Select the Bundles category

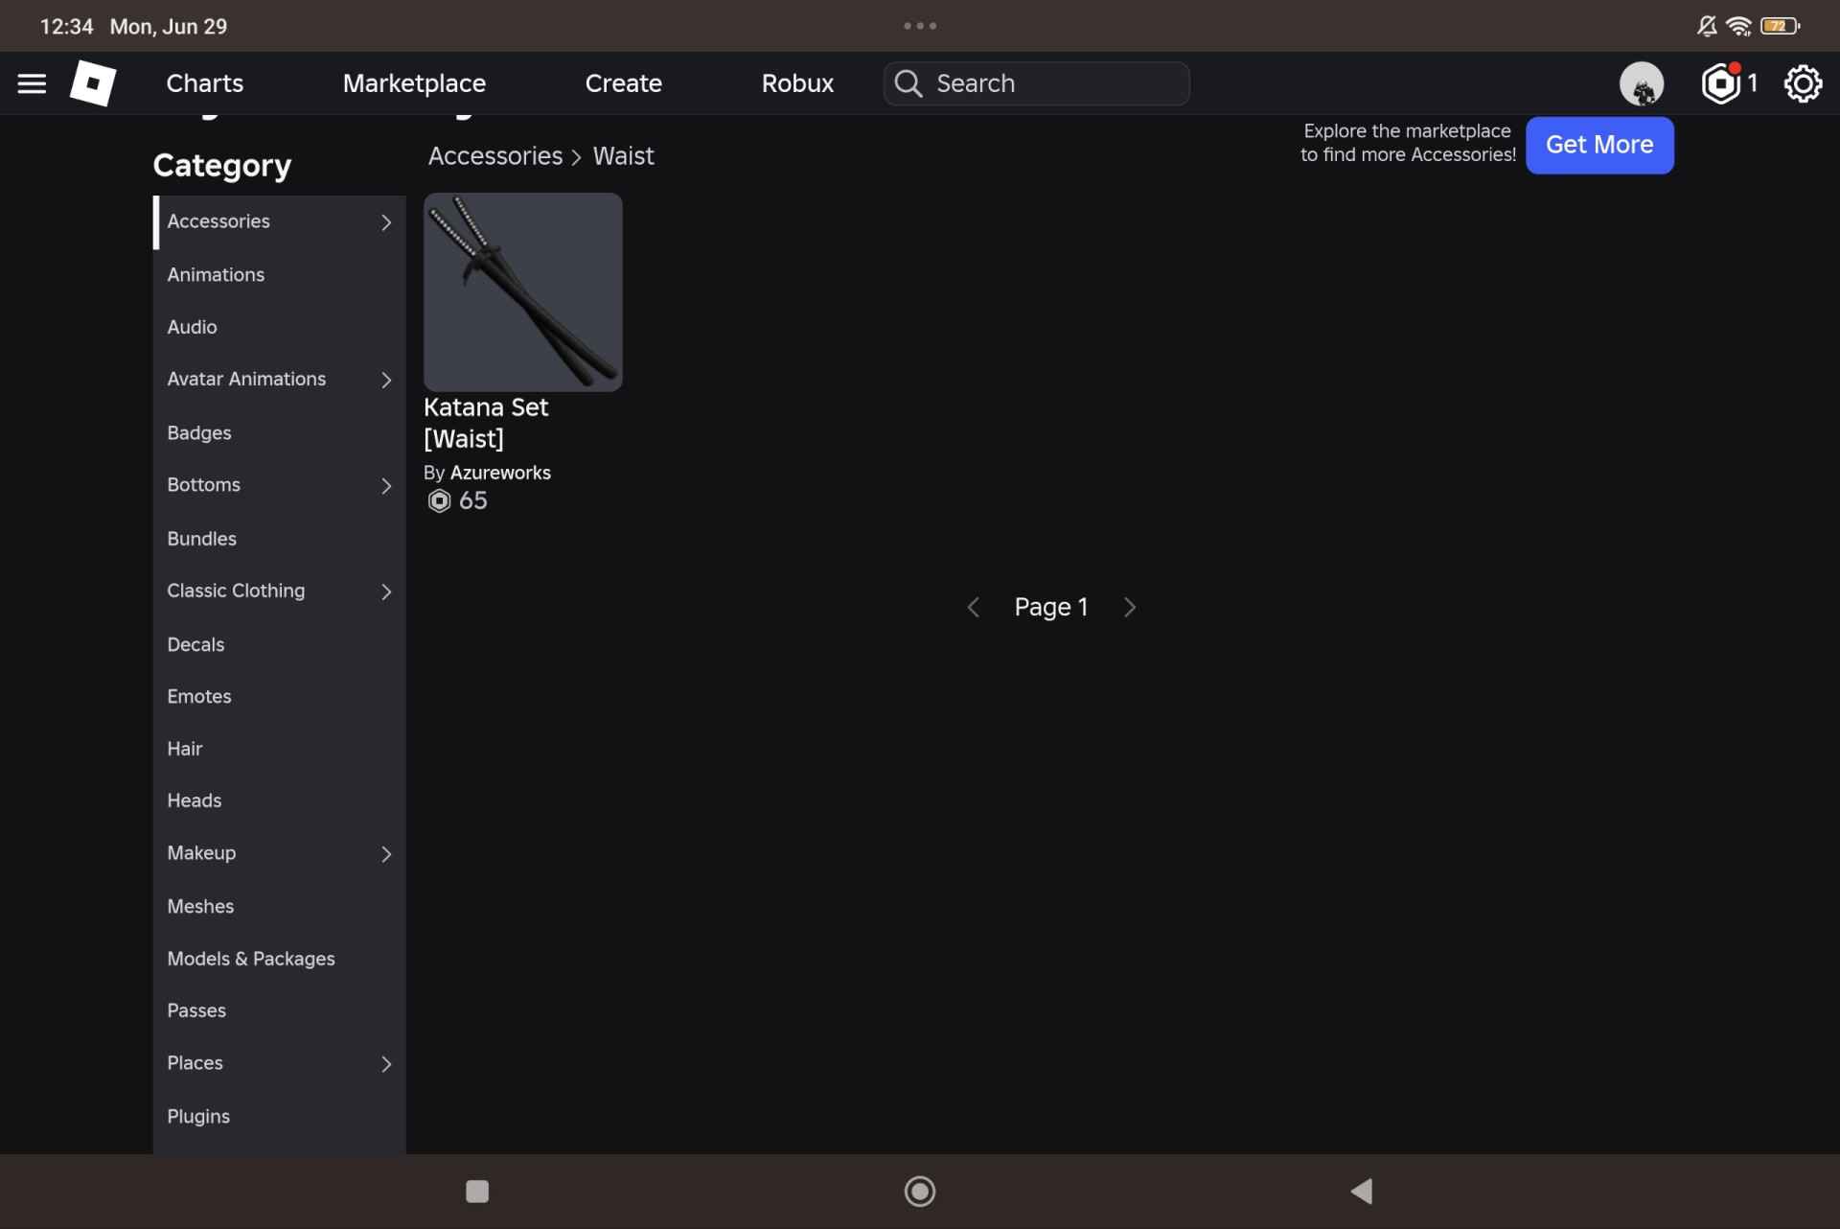click(280, 539)
